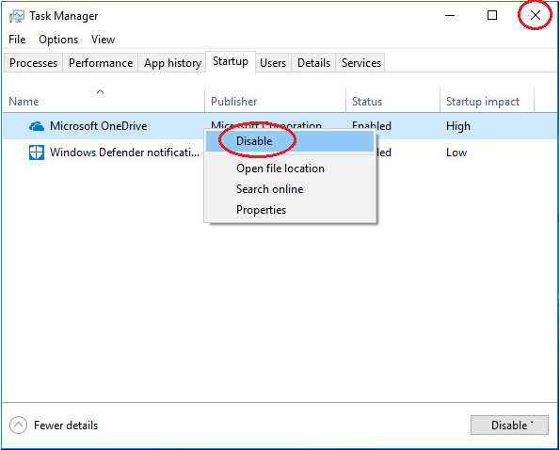The image size is (560, 450).
Task: Click the Windows Defender shield icon
Action: tap(37, 153)
